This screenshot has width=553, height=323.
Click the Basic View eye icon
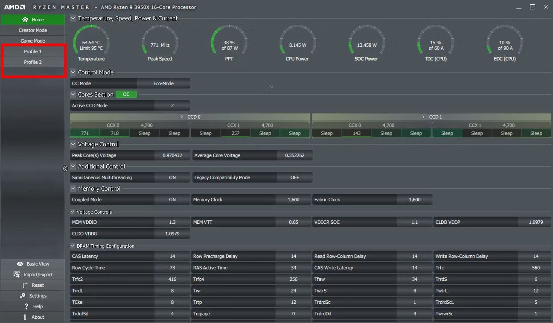point(20,264)
